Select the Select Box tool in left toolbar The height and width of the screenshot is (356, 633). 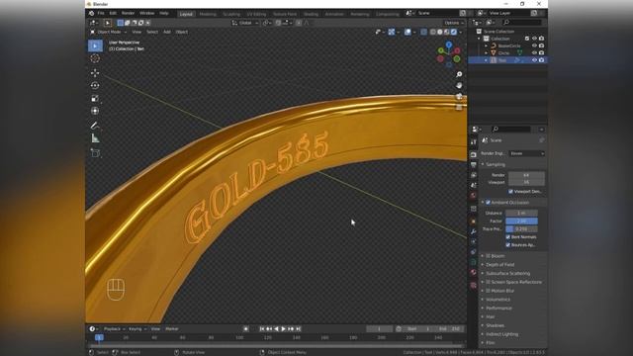pyautogui.click(x=95, y=45)
